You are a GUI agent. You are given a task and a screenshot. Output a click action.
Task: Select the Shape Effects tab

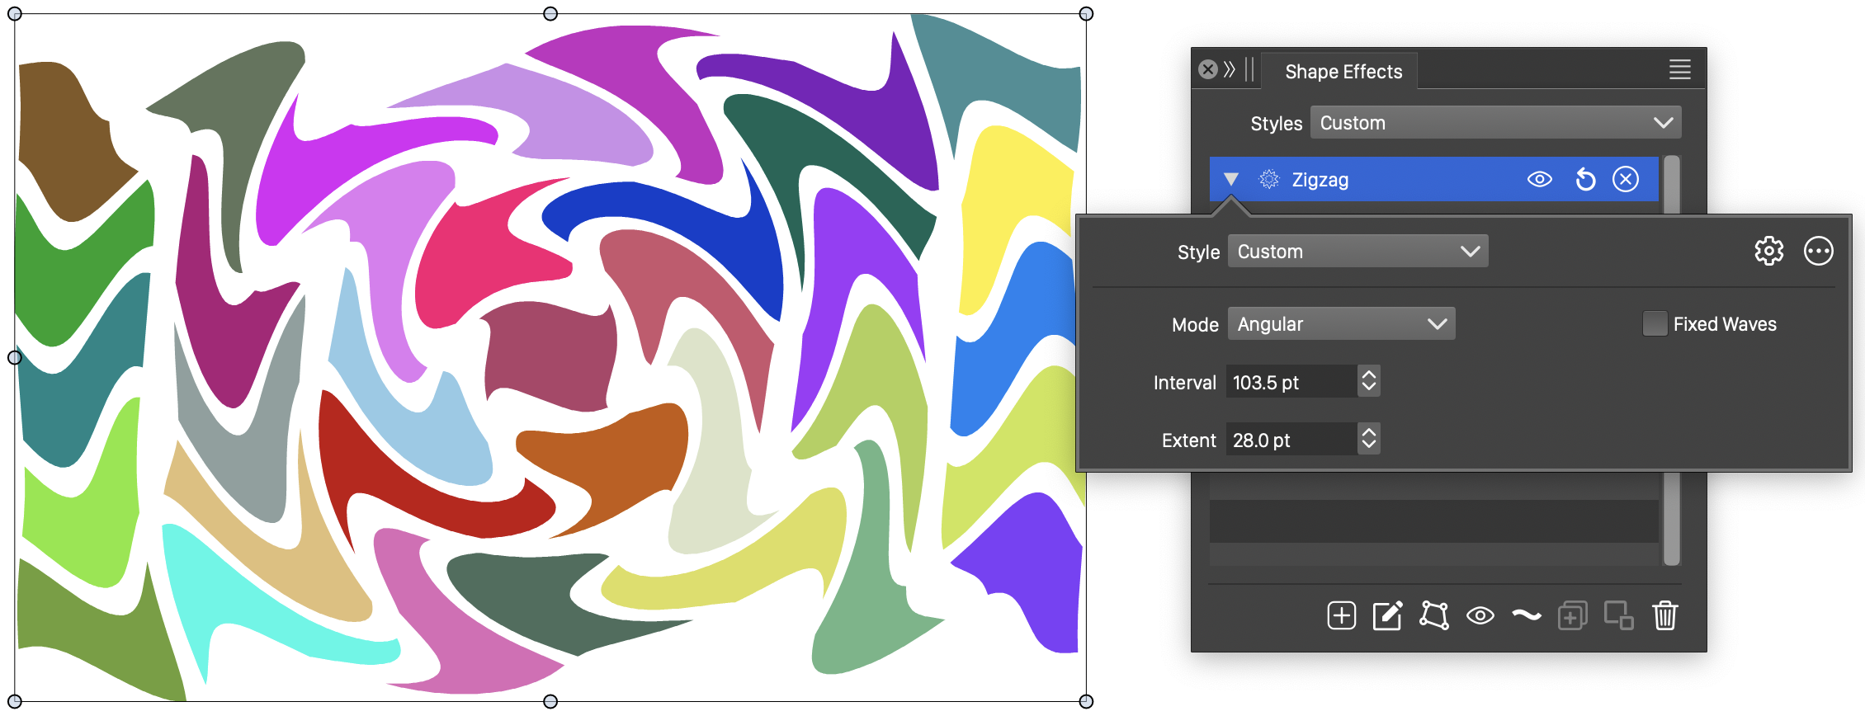click(x=1343, y=72)
